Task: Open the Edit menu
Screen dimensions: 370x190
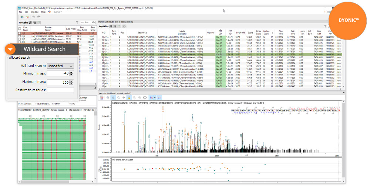Action: pos(26,12)
